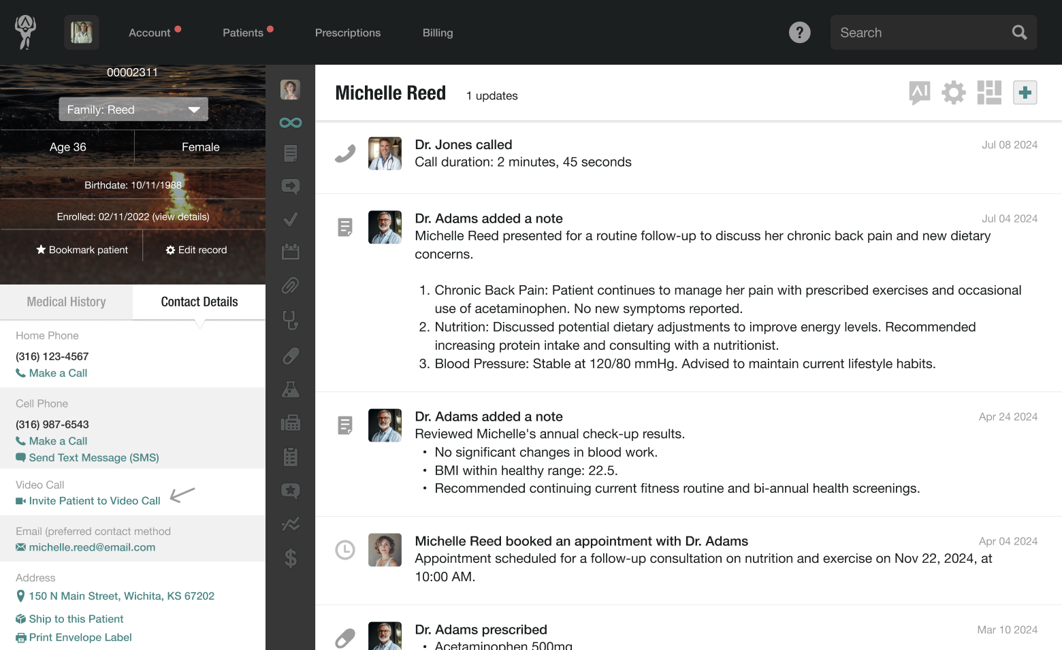Click the '1 updates' label
Screen dimensions: 1062x650
coord(492,96)
